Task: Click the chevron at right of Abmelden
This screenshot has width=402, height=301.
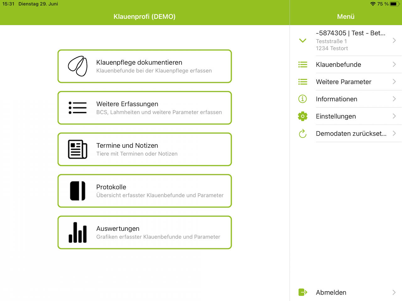Action: tap(394, 292)
